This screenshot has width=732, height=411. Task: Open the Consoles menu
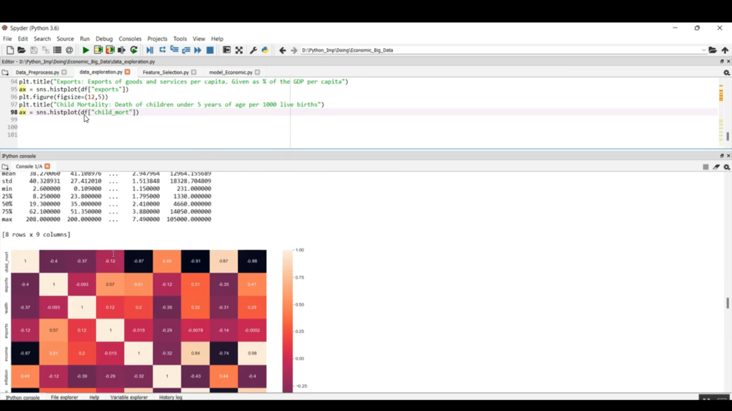coord(130,39)
